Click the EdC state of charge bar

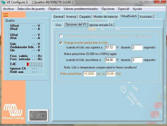coord(34,64)
